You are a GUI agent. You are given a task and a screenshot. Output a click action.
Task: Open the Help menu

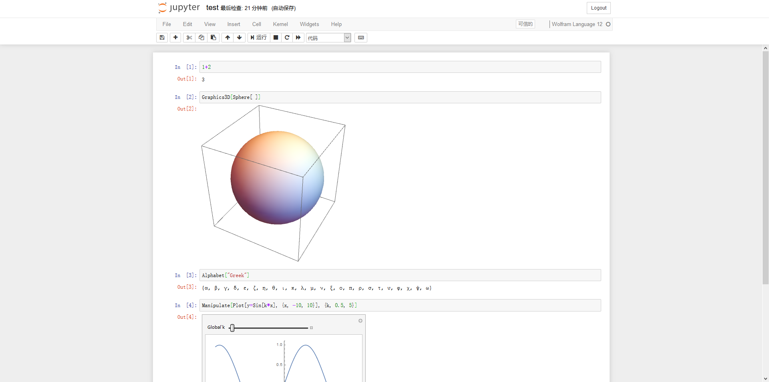pos(336,24)
